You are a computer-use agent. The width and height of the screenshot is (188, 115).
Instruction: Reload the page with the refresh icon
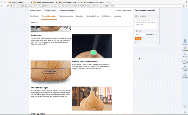pos(8,6)
